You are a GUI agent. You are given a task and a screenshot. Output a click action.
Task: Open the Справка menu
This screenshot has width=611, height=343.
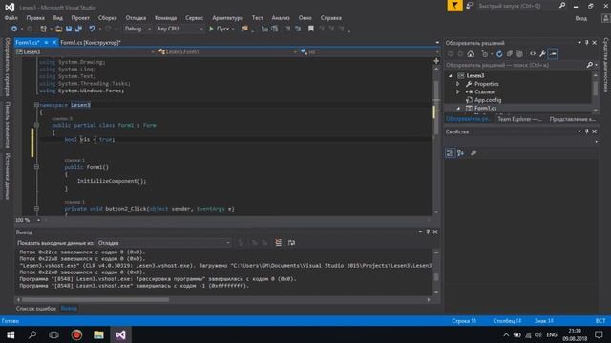coord(331,18)
